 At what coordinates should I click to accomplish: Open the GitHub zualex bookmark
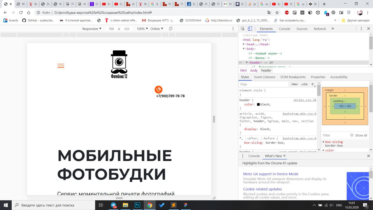tap(38, 20)
